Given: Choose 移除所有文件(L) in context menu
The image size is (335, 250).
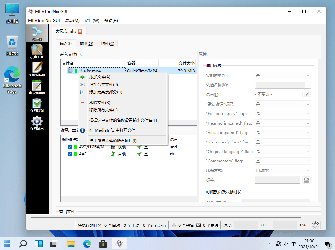Looking at the screenshot, I should 123,110.
